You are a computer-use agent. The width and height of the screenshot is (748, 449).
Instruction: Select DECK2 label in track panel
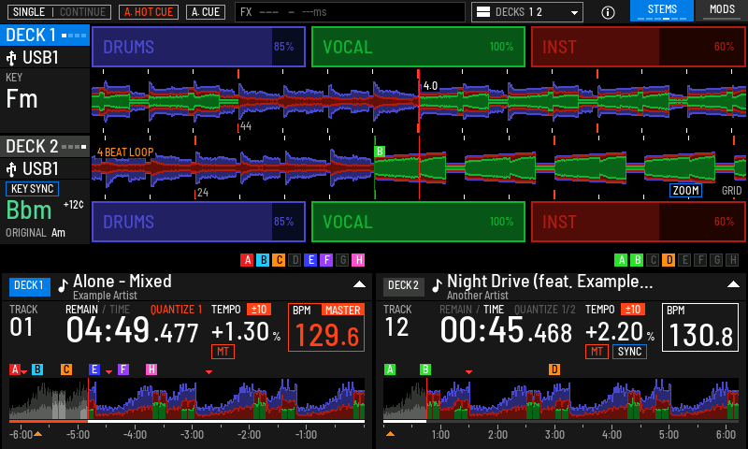[403, 285]
